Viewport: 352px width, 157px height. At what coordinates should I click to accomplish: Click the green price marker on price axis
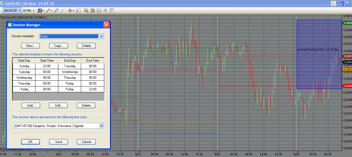coord(347,23)
